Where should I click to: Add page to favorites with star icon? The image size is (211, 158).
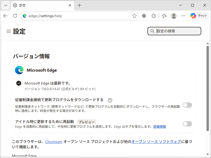pyautogui.click(x=135, y=16)
